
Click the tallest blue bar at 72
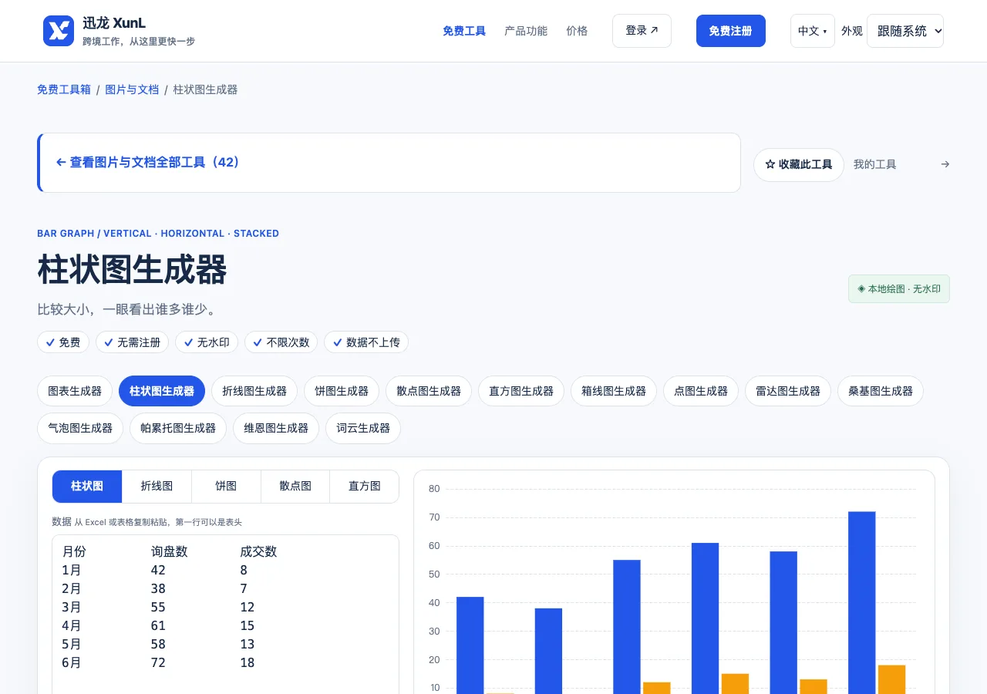click(x=862, y=602)
